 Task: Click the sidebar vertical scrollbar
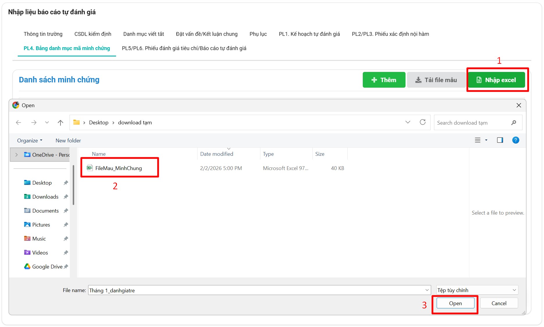coord(73,186)
